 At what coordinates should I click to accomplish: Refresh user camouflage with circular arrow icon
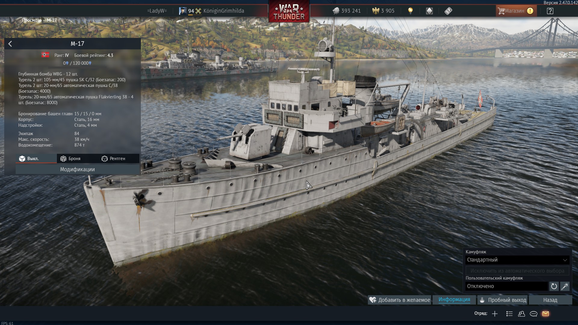click(554, 286)
